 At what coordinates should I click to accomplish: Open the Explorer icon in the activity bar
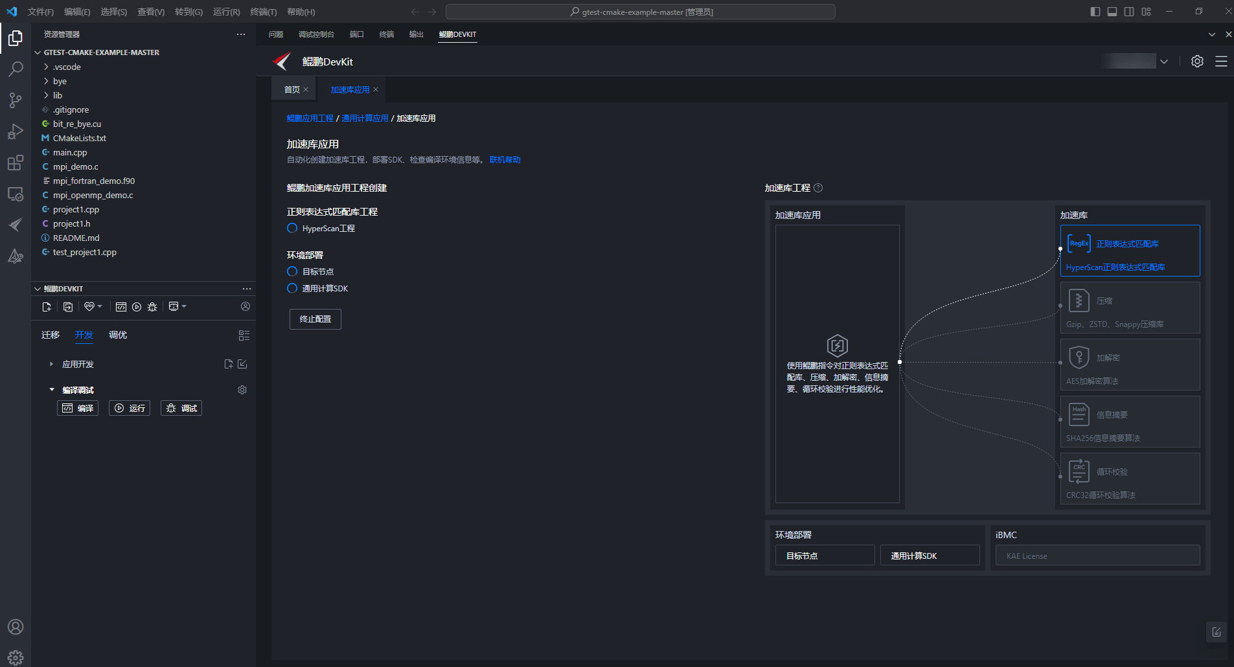16,38
